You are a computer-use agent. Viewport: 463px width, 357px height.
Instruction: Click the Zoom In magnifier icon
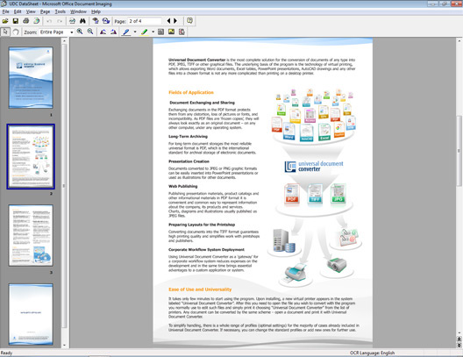coord(80,32)
